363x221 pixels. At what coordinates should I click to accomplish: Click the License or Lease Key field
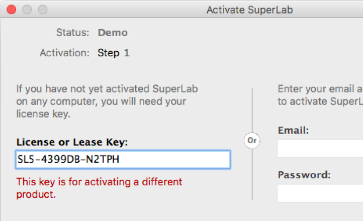123,160
